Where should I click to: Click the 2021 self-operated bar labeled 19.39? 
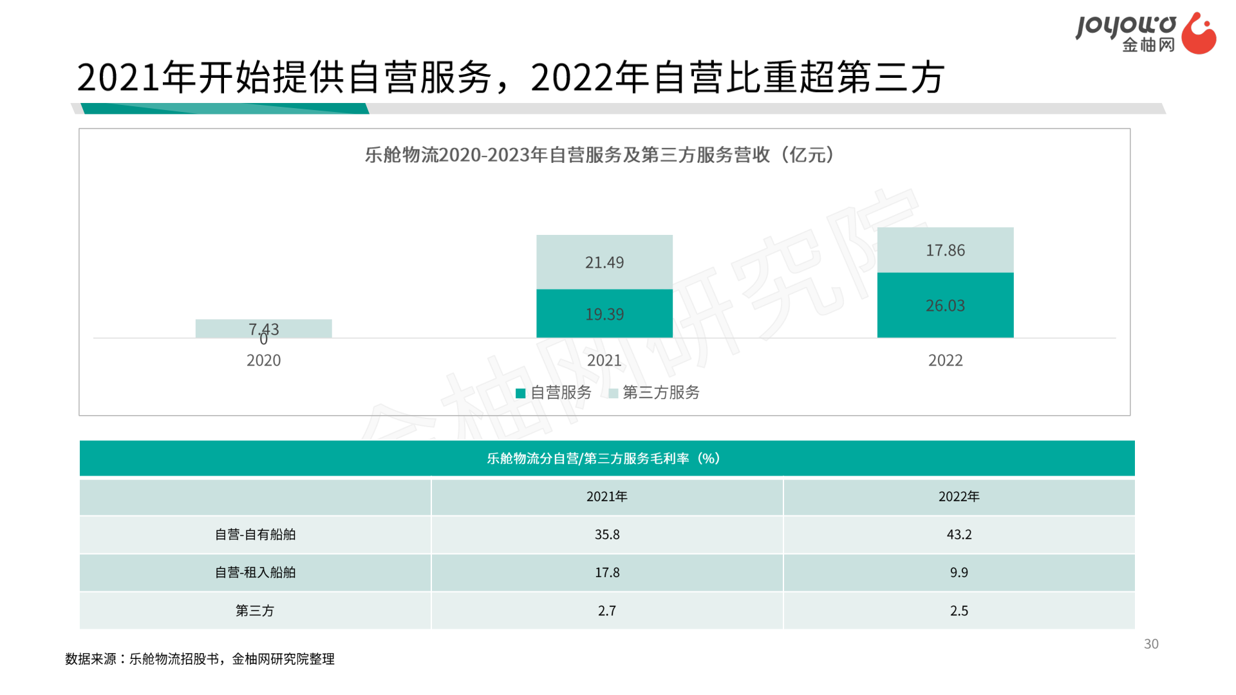604,313
